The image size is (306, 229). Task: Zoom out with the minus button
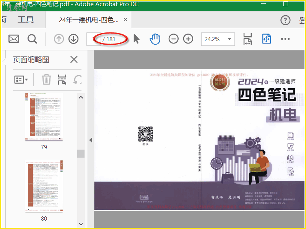pyautogui.click(x=174, y=39)
